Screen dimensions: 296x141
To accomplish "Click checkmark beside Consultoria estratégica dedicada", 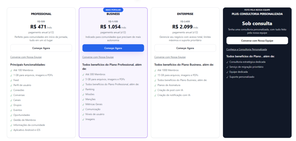I will click(x=227, y=62).
